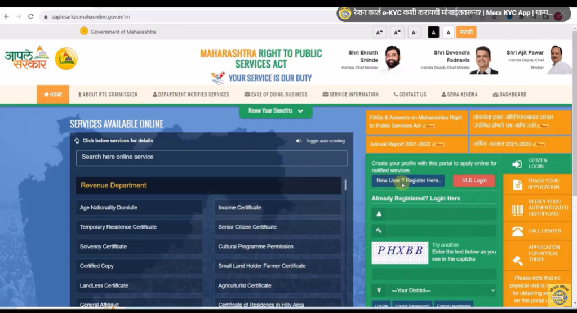Toggle auto scrolling switch
577x313 pixels.
299,141
